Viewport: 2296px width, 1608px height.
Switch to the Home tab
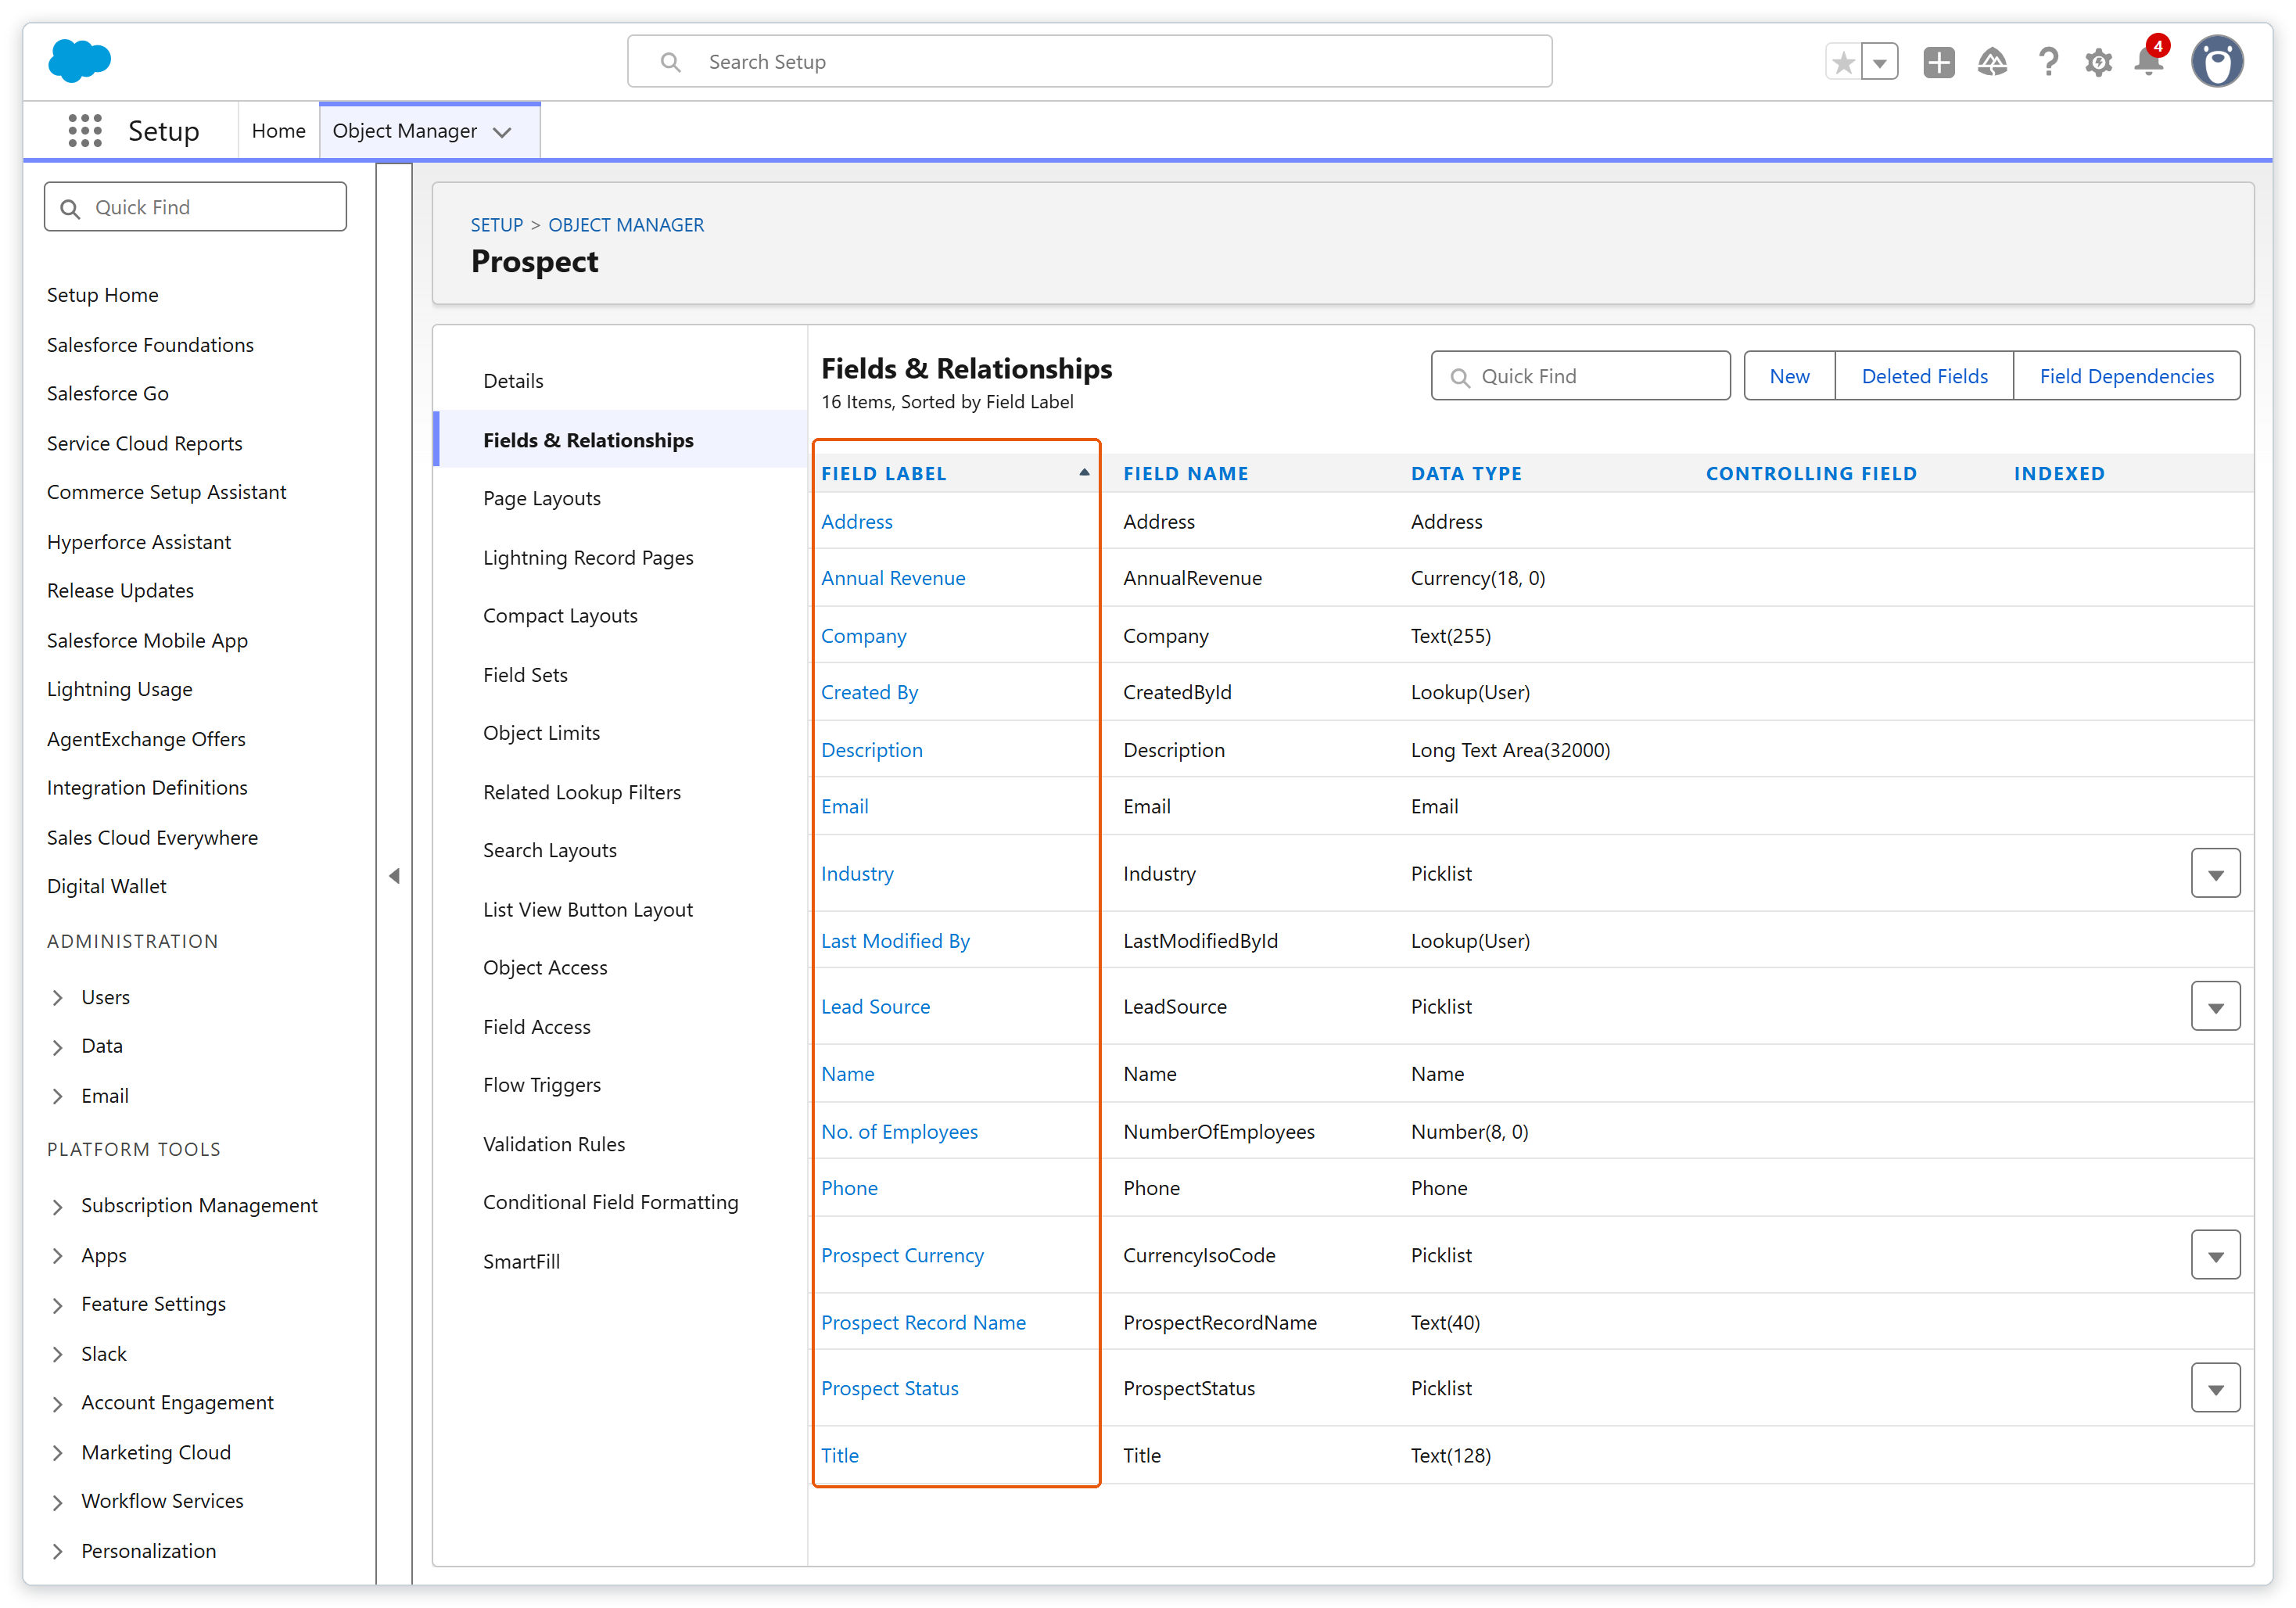click(x=278, y=131)
